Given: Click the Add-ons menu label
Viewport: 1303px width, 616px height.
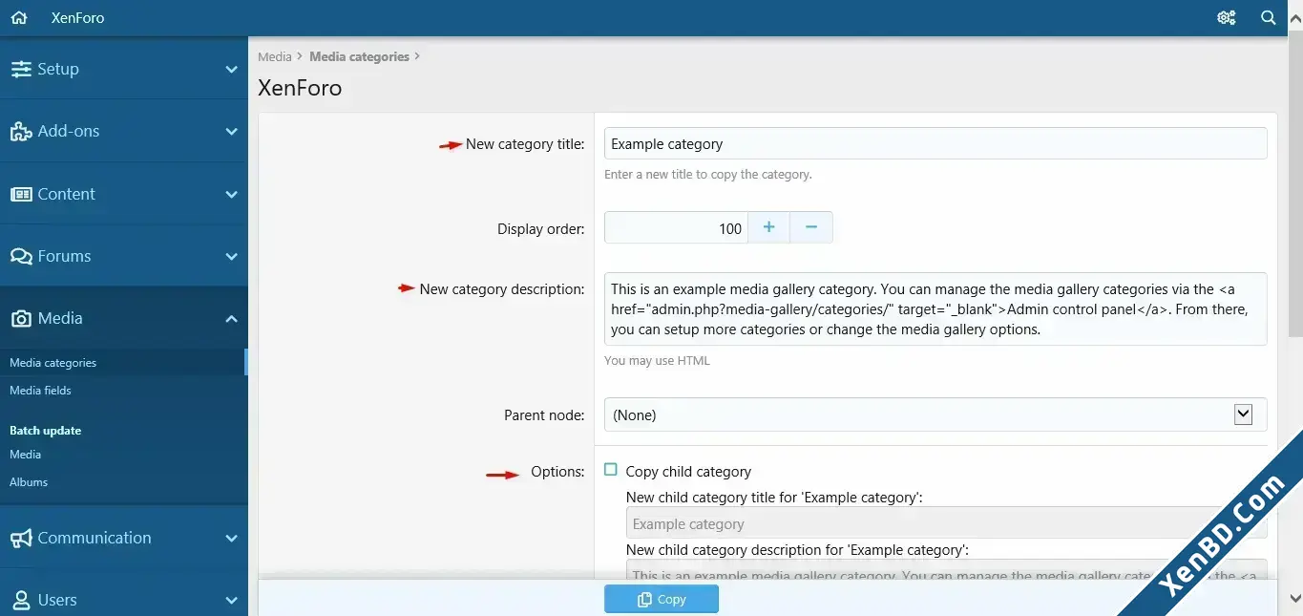Looking at the screenshot, I should tap(69, 131).
